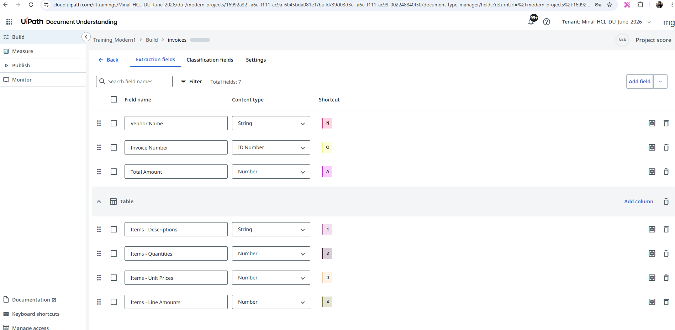Delete the Total Amount field
The image size is (675, 330).
coord(666,172)
